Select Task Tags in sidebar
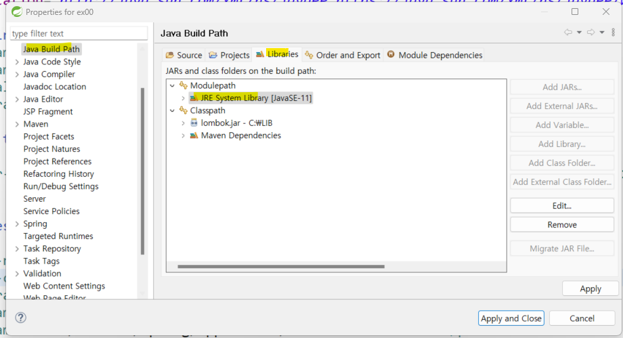623x338 pixels. coord(41,261)
